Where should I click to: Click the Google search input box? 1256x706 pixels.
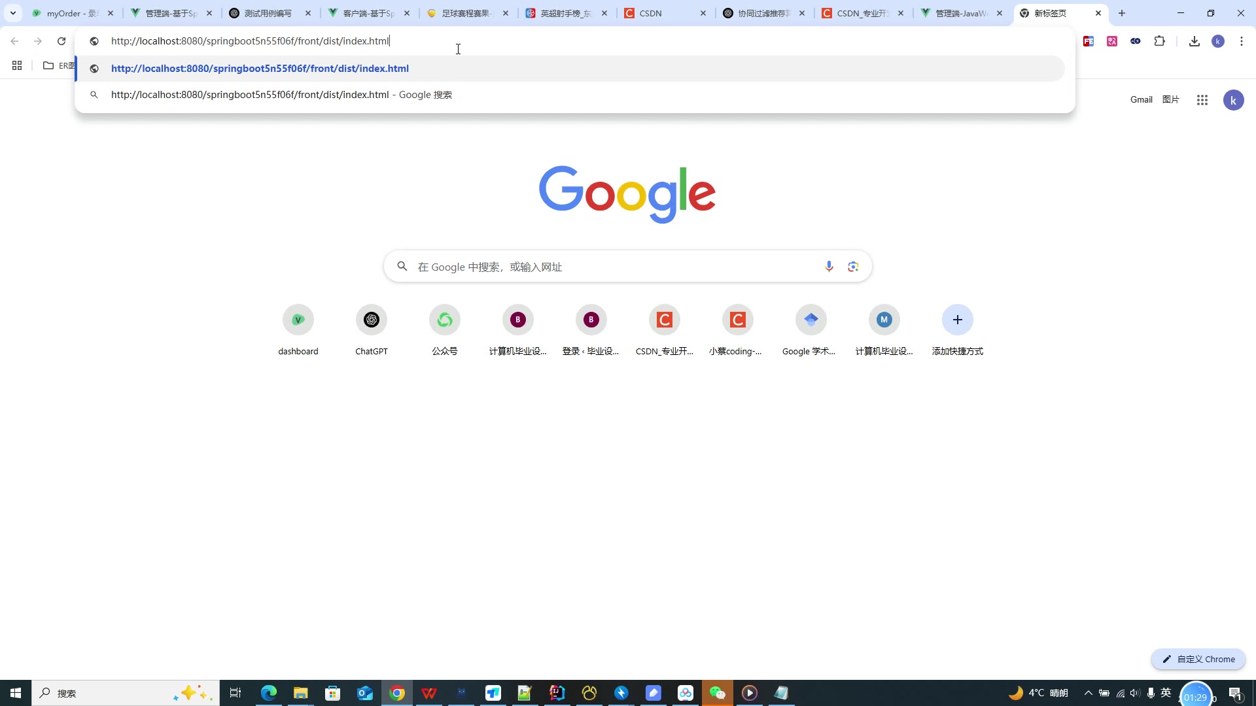click(615, 267)
